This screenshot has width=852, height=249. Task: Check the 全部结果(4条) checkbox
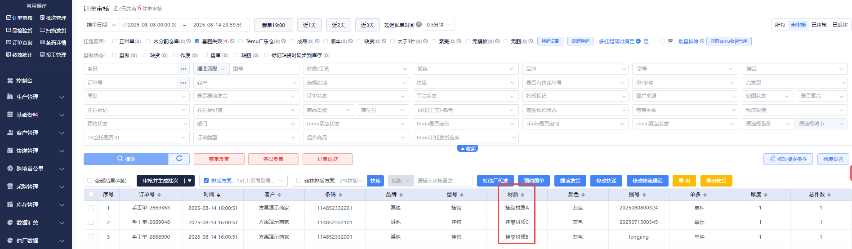click(89, 181)
